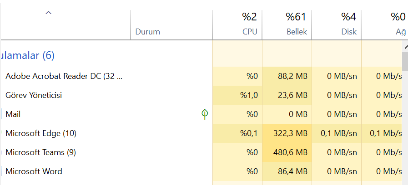The width and height of the screenshot is (408, 185).
Task: Collapse the Uygulamalar (6) group header
Action: pos(27,56)
